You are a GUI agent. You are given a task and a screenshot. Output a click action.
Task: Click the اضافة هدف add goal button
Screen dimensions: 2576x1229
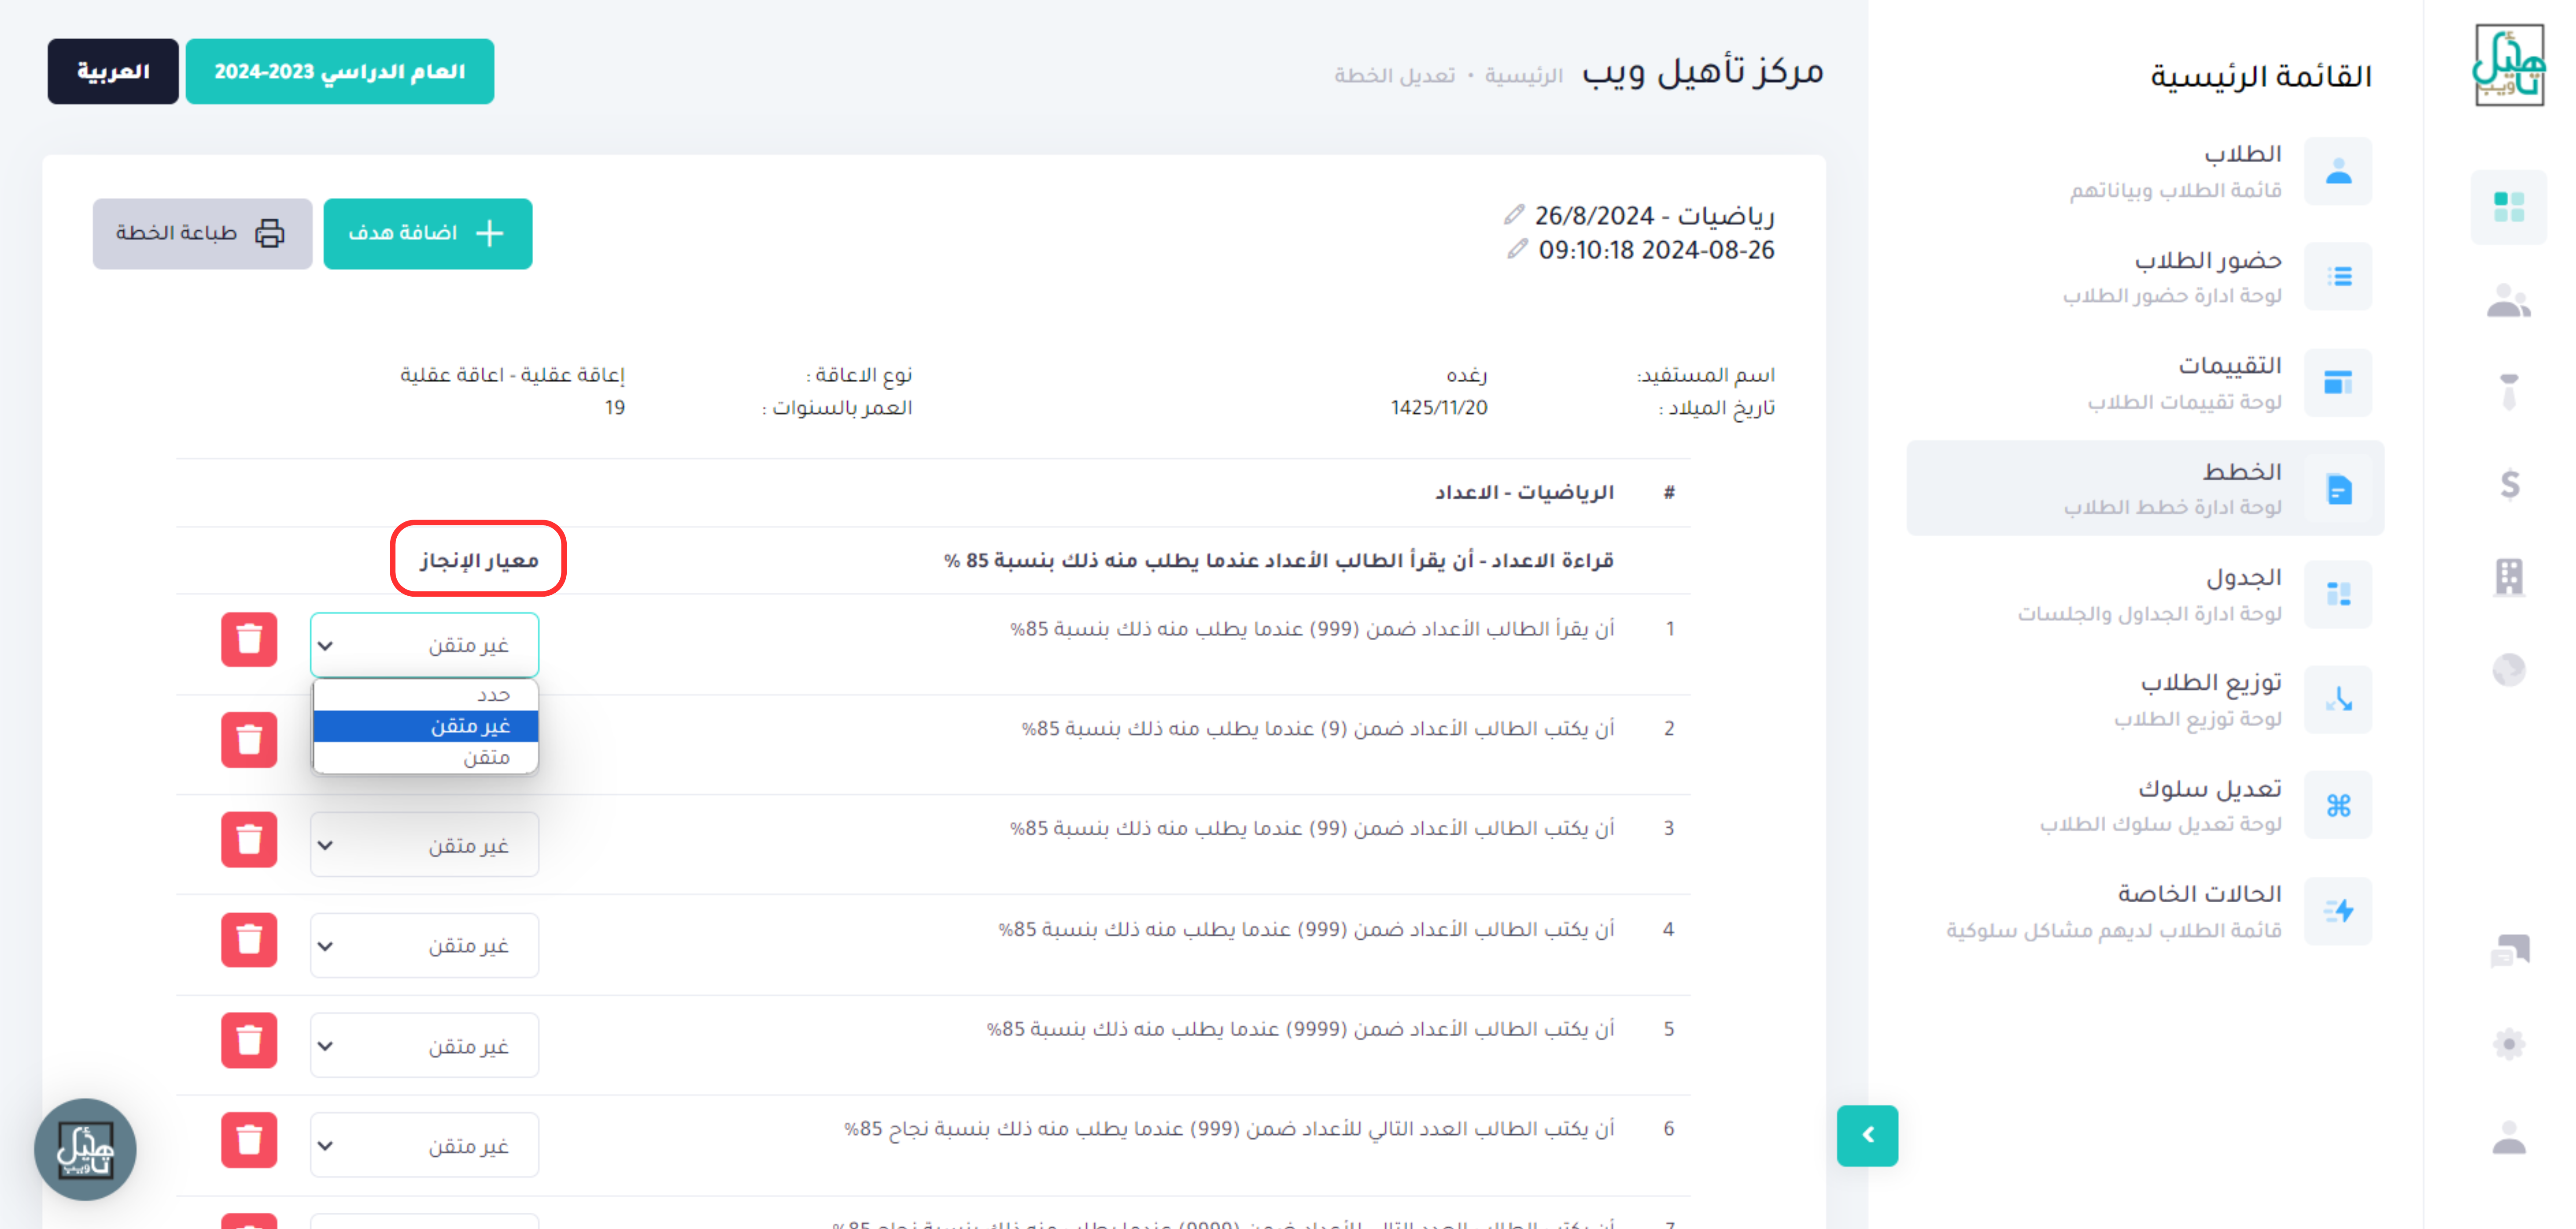pos(427,233)
